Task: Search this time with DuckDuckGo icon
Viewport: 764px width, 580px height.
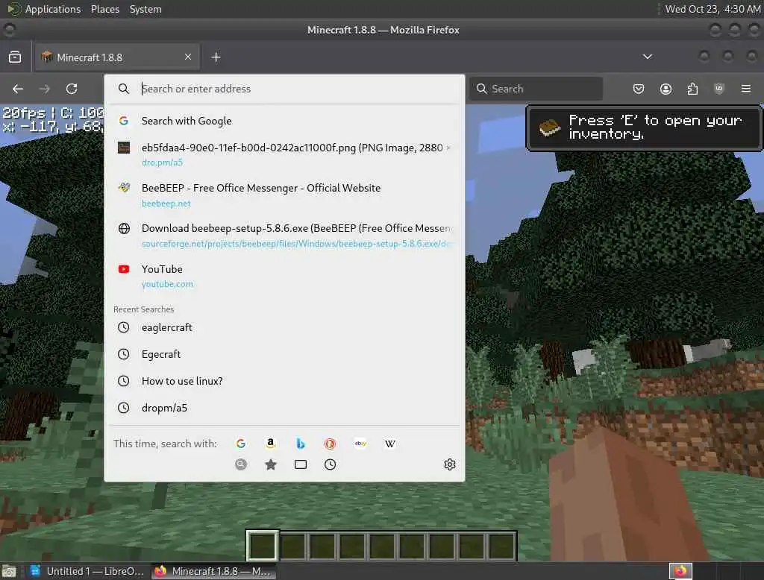Action: pos(330,444)
